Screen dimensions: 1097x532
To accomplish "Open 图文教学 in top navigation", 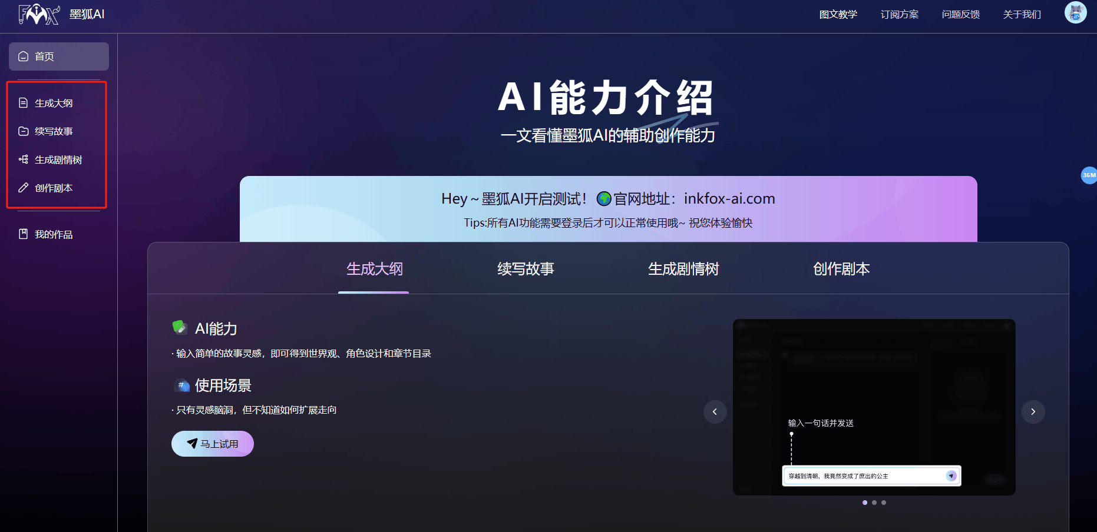I will tap(838, 14).
